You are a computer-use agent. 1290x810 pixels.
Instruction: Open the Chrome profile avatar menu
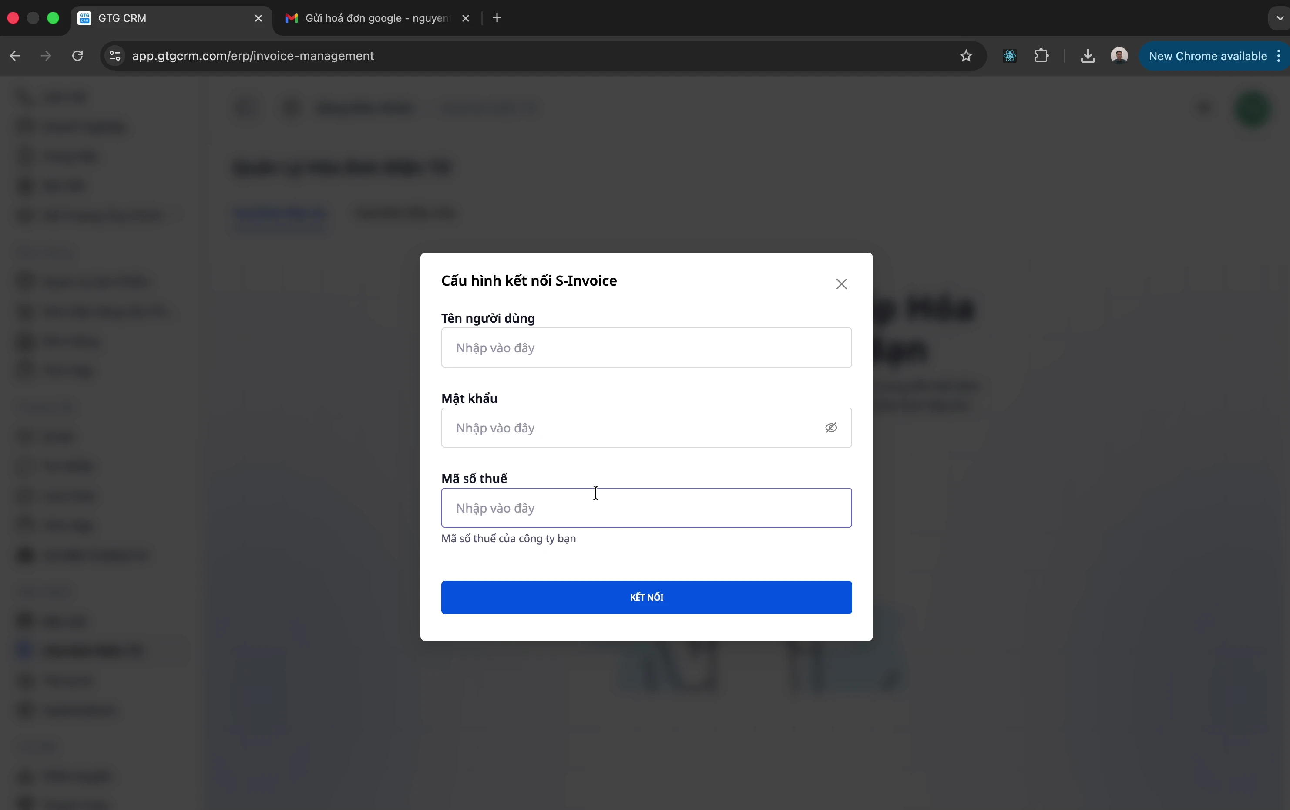[x=1119, y=56]
